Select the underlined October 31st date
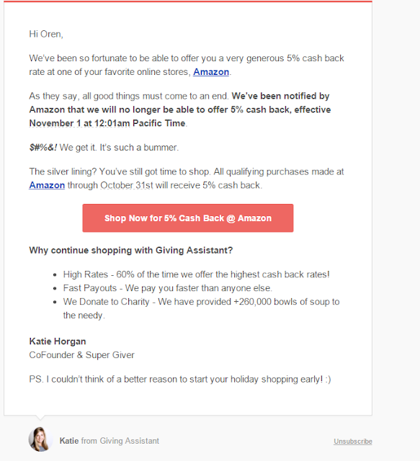Viewport: 420px width, 461px height. 127,185
